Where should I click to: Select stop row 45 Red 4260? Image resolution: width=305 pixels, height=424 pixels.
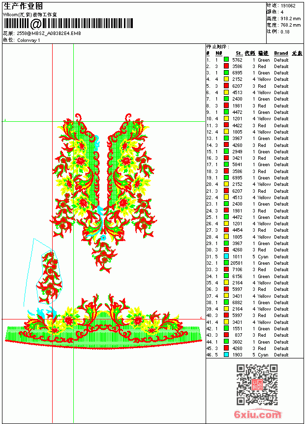(254, 348)
